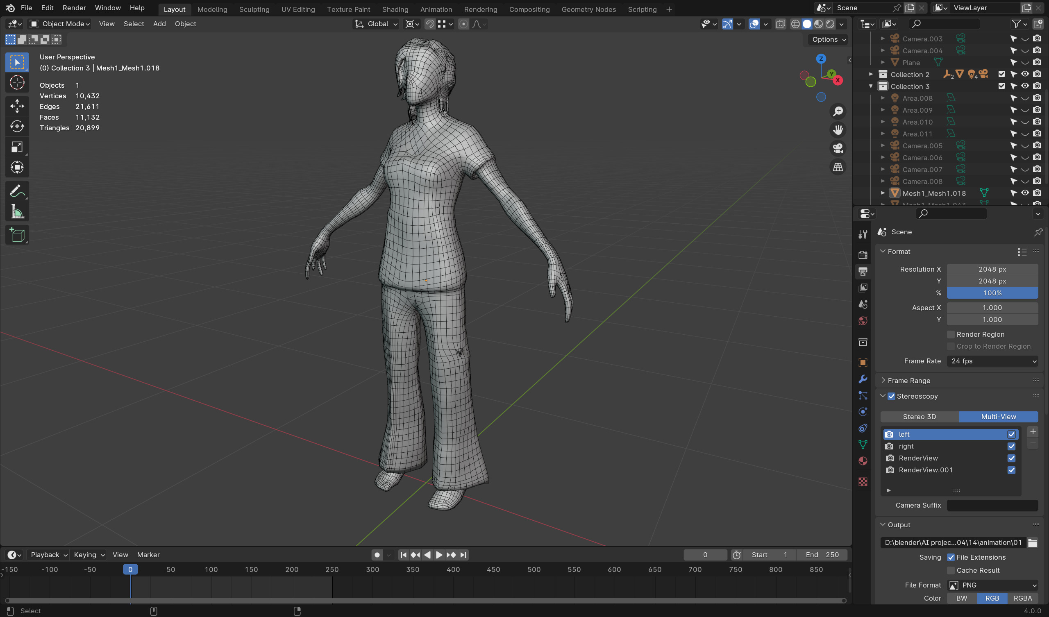This screenshot has width=1049, height=617.
Task: Open the Physics properties tab
Action: [863, 412]
